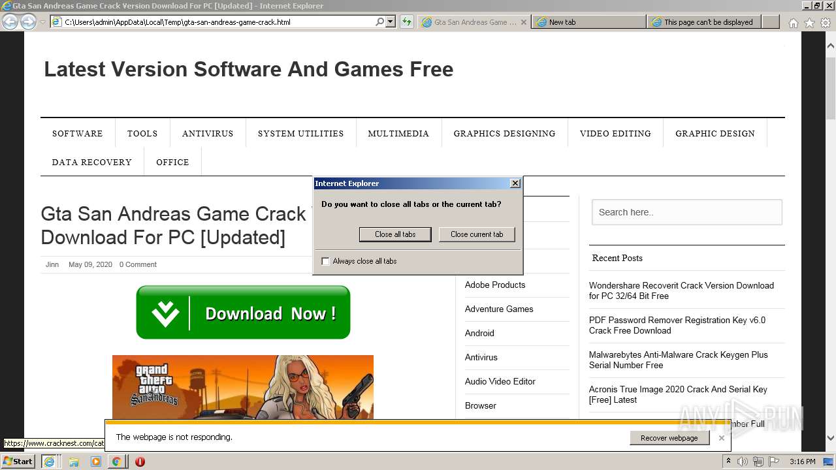Open the Tools gear icon
The height and width of the screenshot is (470, 836).
[x=825, y=23]
